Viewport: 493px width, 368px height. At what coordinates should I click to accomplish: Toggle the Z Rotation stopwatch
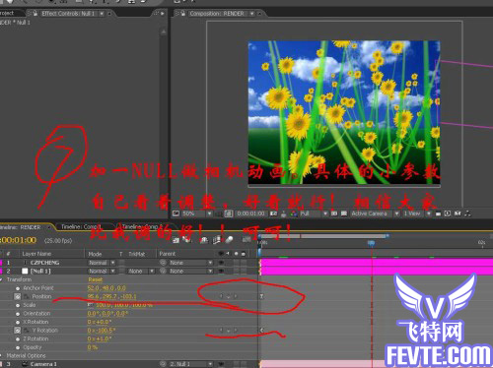coord(18,338)
